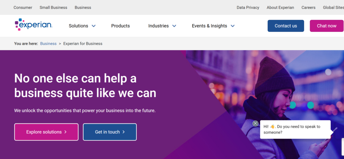Screen dimensions: 344x159
Task: Select the Business top-bar link
Action: coord(83,7)
